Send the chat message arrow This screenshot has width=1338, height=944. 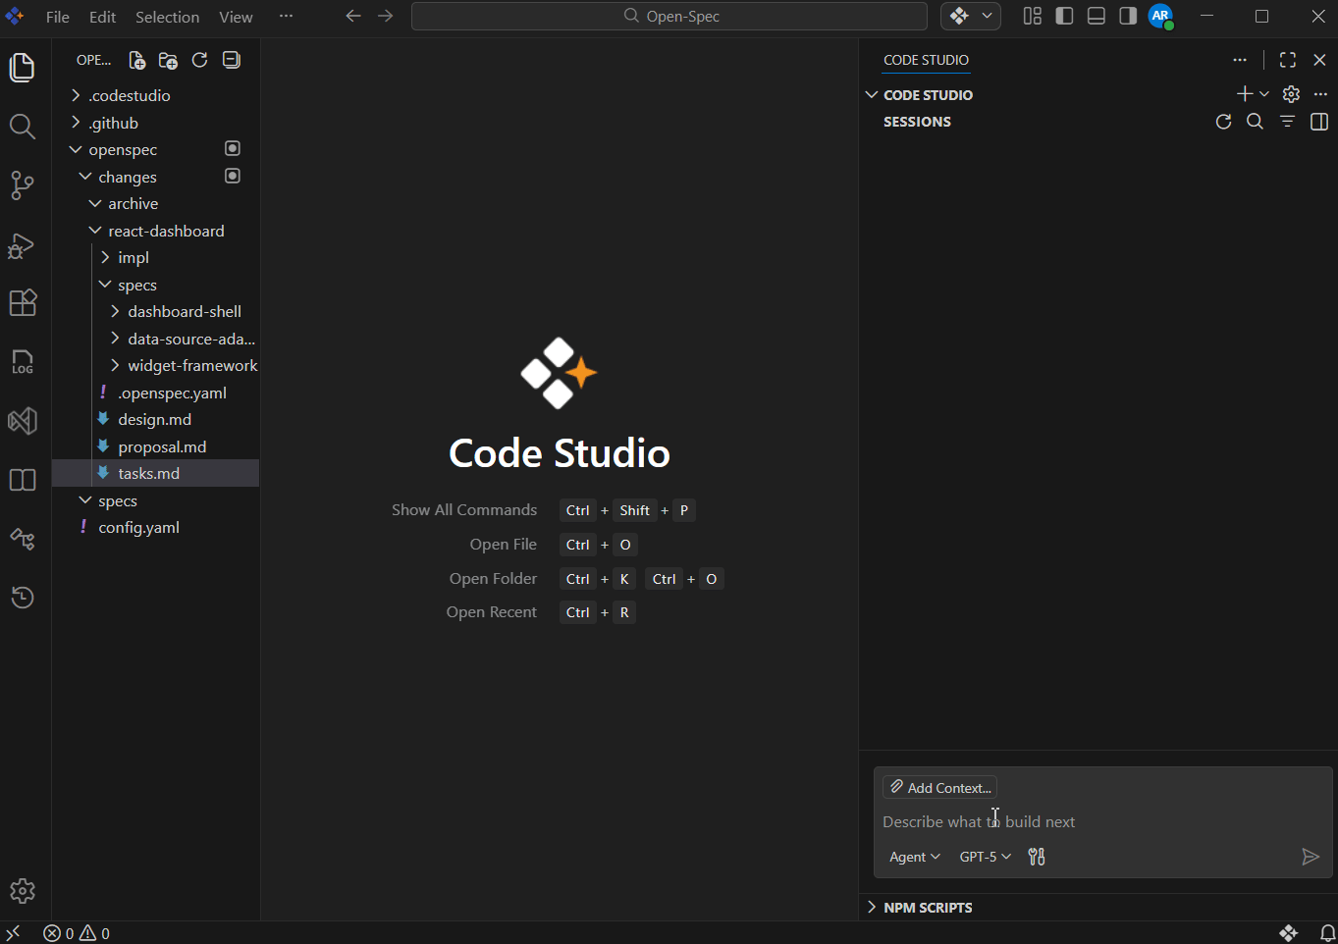click(1310, 857)
